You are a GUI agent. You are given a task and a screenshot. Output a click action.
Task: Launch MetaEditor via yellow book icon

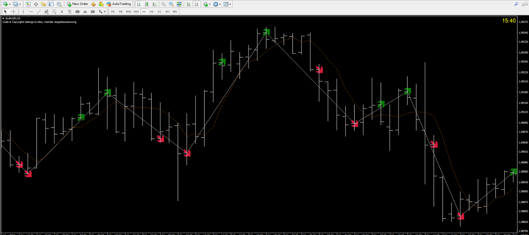pyautogui.click(x=94, y=4)
